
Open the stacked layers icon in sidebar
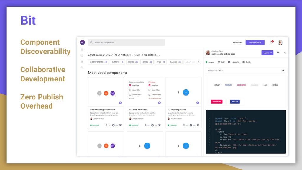[82, 55]
